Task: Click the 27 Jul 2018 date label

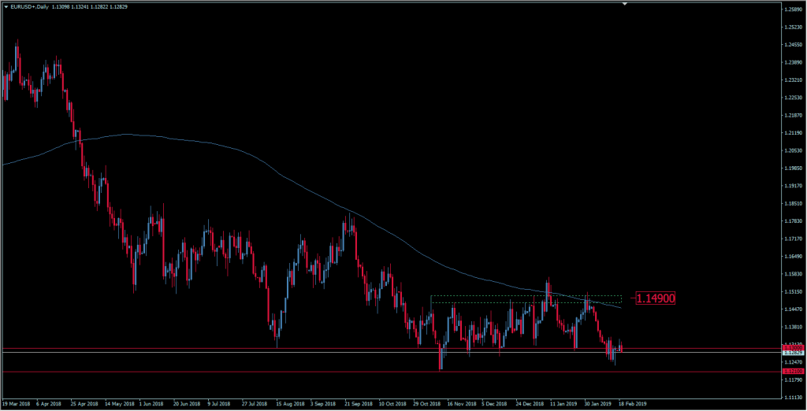Action: [255, 405]
